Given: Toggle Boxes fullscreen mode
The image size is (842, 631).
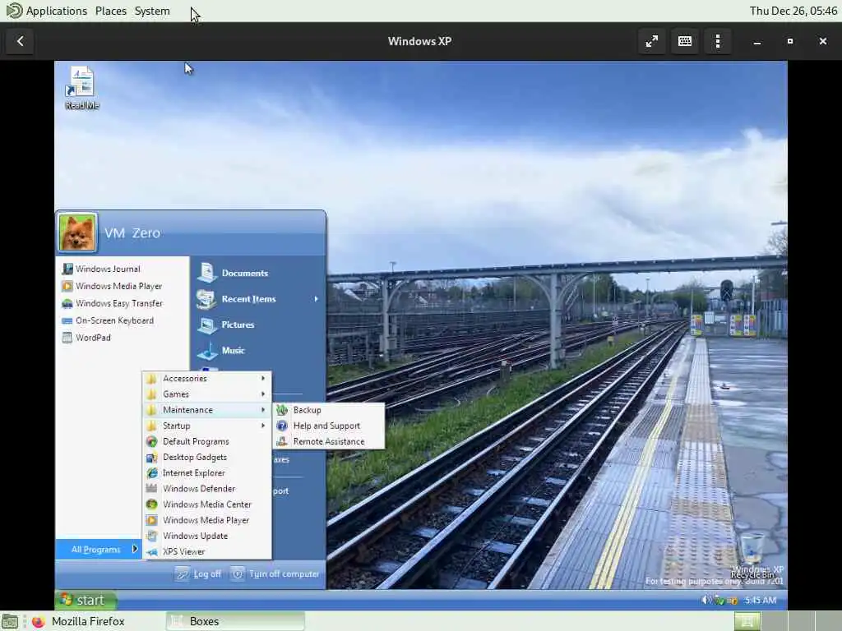Looking at the screenshot, I should point(652,41).
